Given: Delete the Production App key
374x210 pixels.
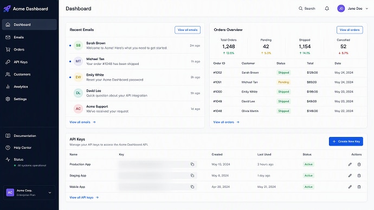Looking at the screenshot, I should [x=359, y=165].
